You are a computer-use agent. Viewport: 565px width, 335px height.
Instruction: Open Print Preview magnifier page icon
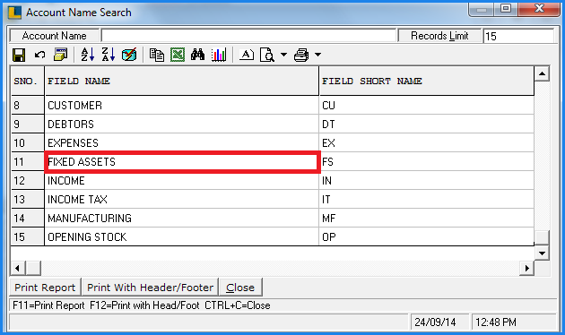point(267,55)
